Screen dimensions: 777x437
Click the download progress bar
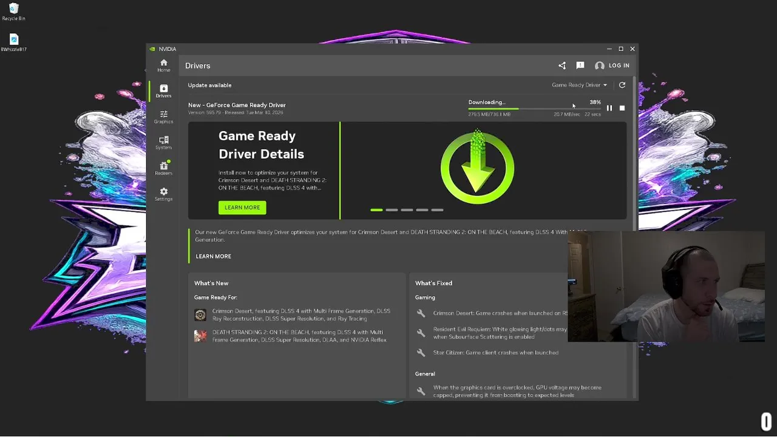point(535,109)
